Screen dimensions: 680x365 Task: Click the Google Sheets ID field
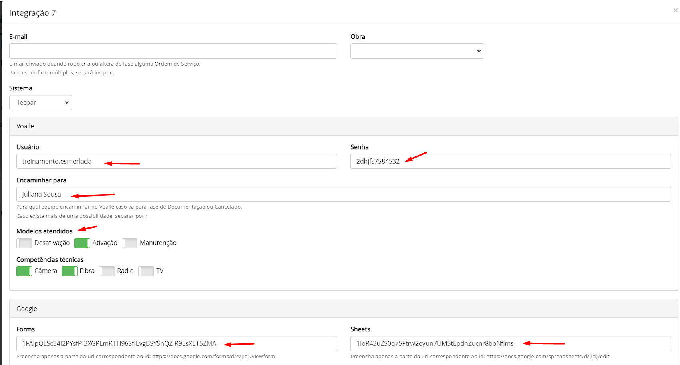coord(510,343)
